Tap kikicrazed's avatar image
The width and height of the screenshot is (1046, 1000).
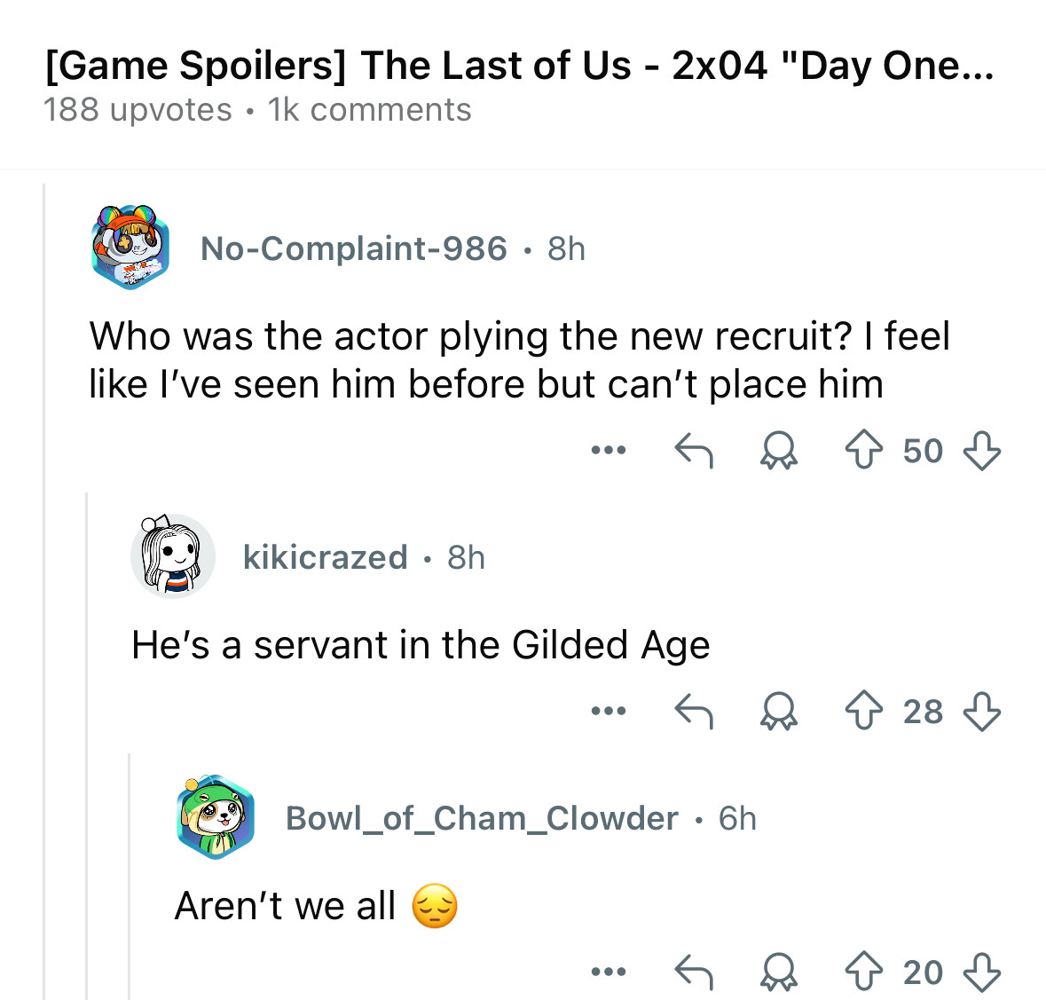[x=172, y=555]
